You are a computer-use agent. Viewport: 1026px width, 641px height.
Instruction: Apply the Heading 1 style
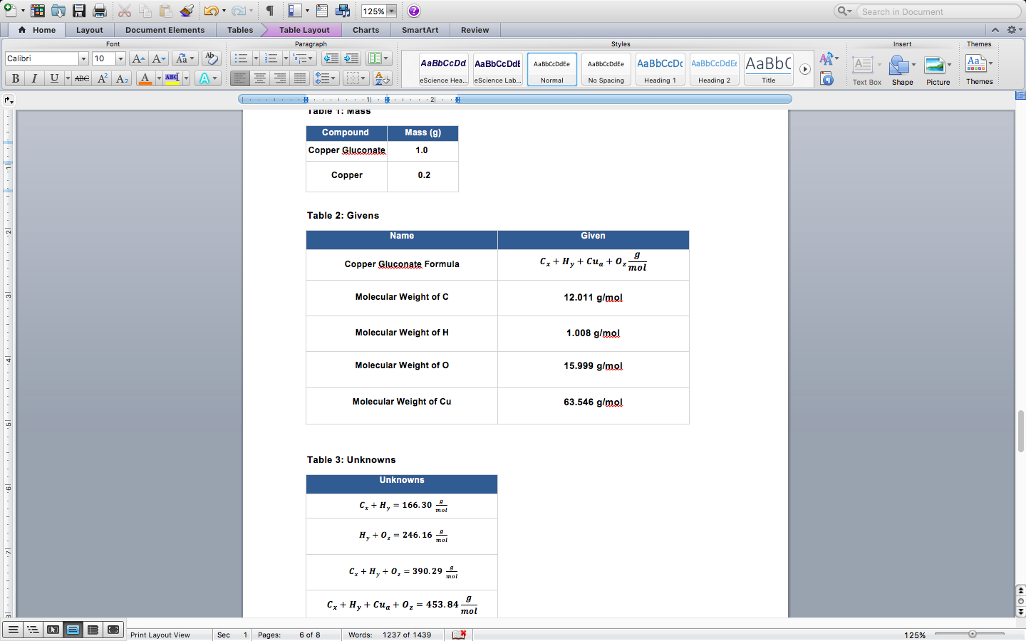click(x=660, y=68)
